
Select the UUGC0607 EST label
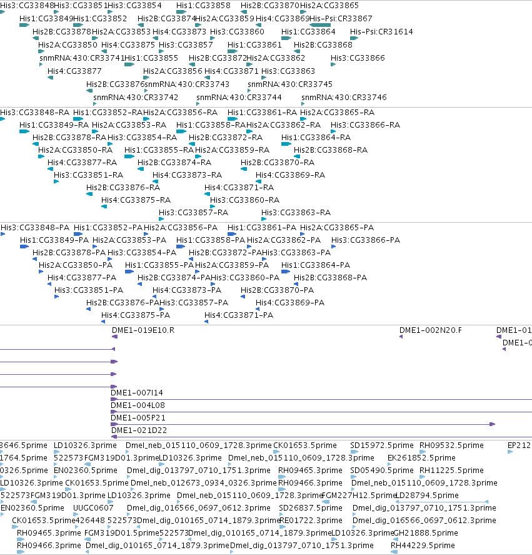click(93, 507)
